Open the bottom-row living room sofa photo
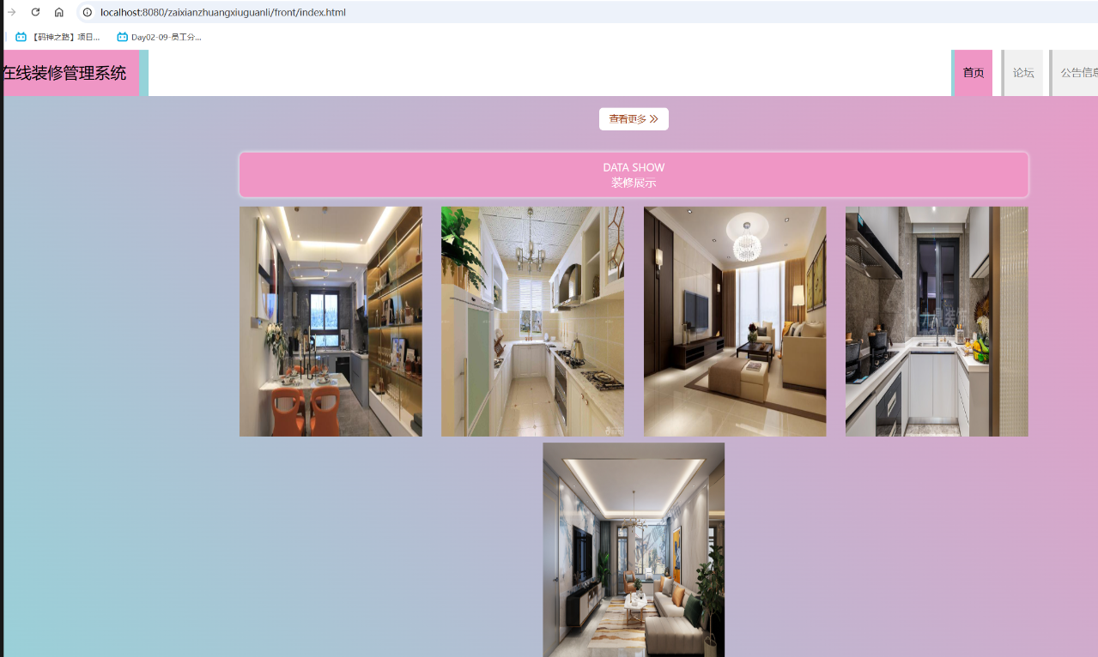 point(634,549)
